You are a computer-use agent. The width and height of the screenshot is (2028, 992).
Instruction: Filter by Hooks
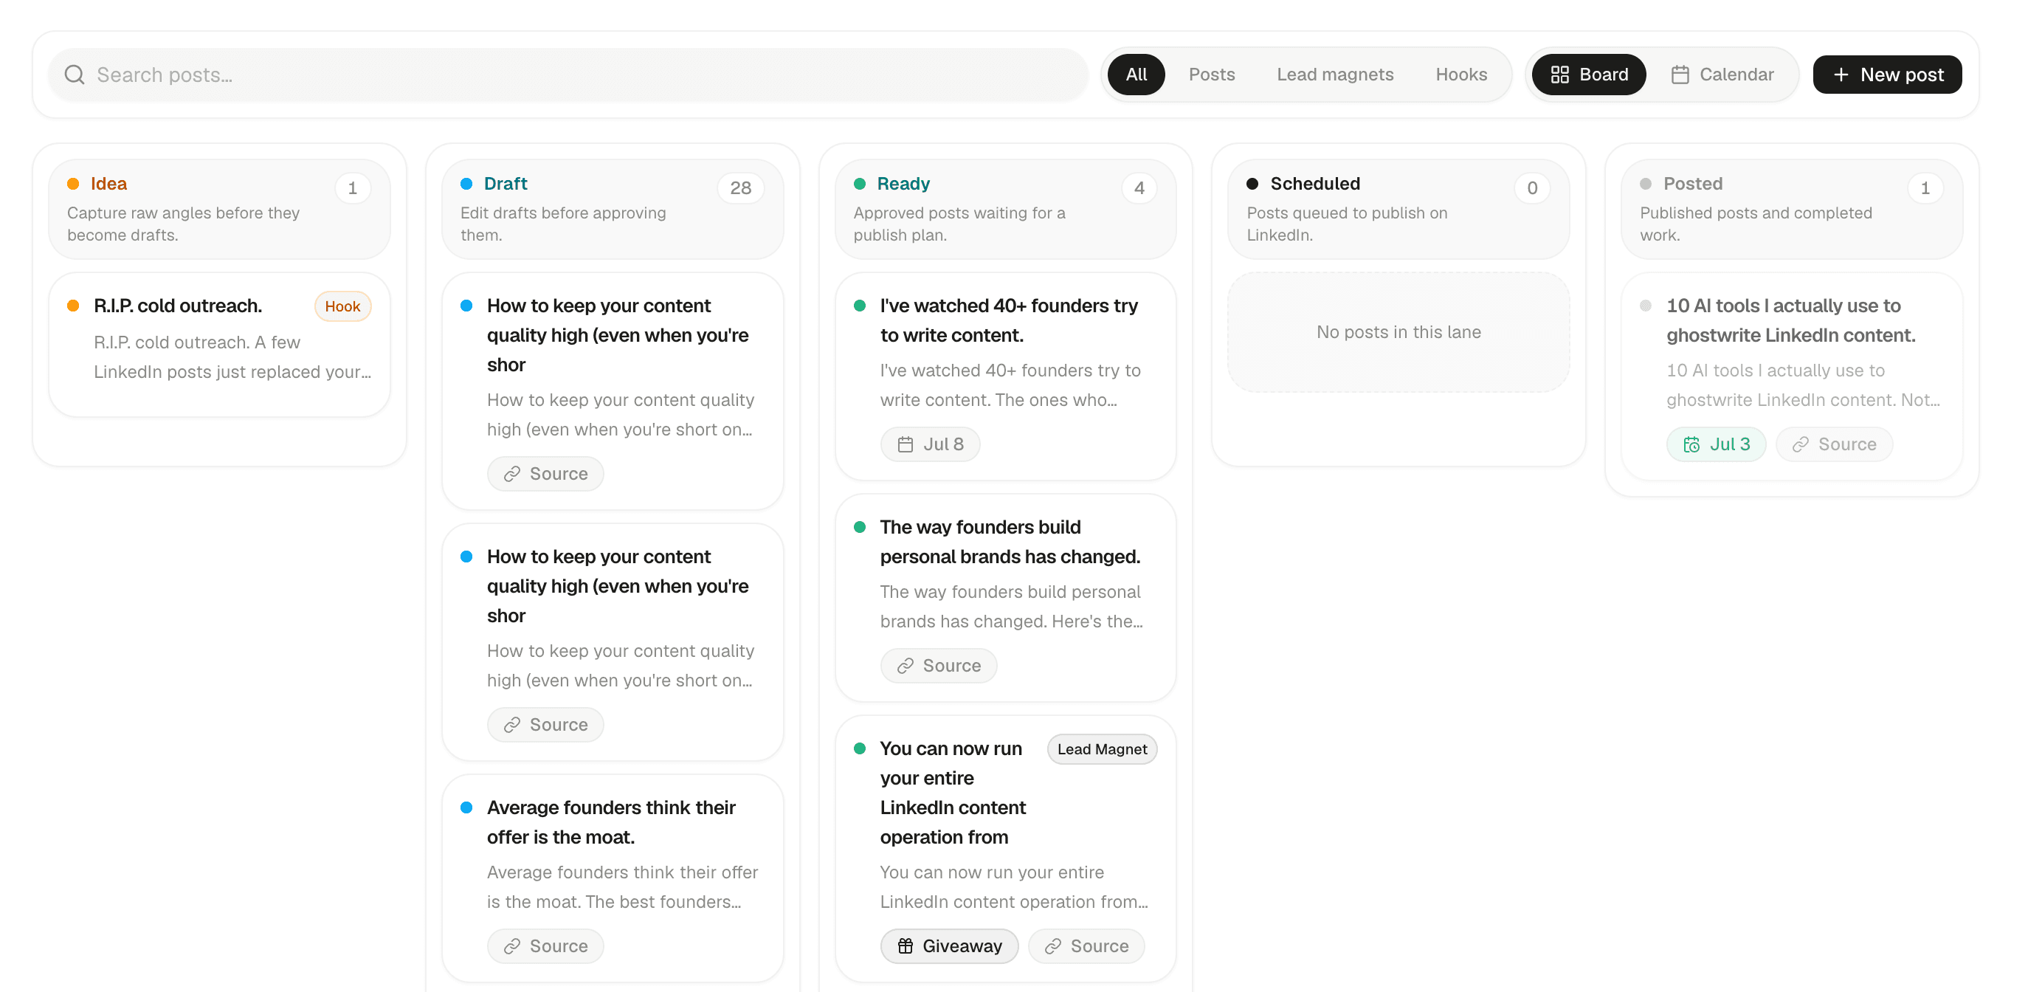point(1461,75)
